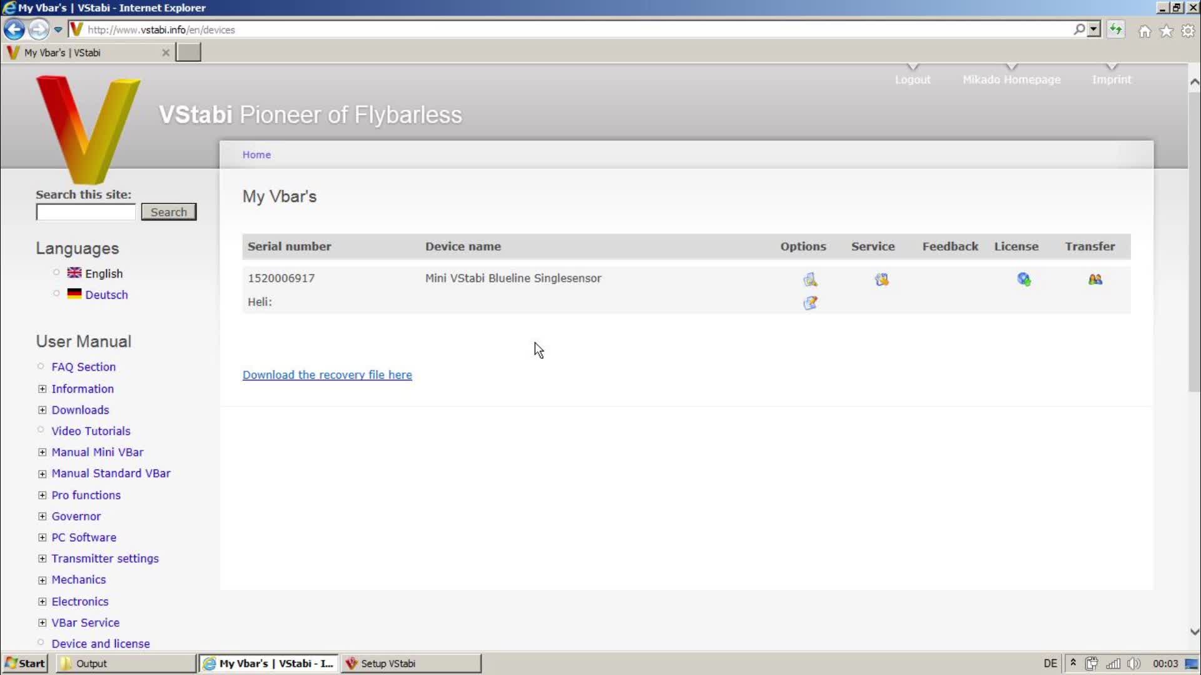The height and width of the screenshot is (675, 1201).
Task: Expand Mechanics section
Action: [42, 580]
